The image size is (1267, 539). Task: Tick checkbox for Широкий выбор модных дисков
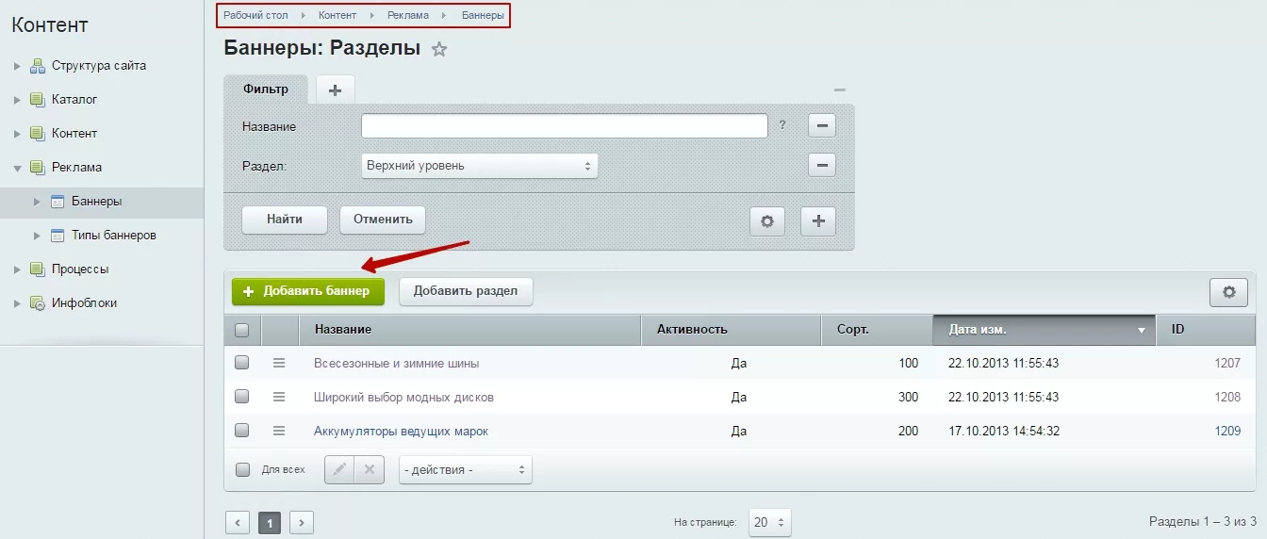pyautogui.click(x=242, y=397)
